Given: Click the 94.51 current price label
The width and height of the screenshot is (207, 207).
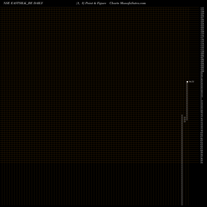Looking at the screenshot, I should point(191,82).
